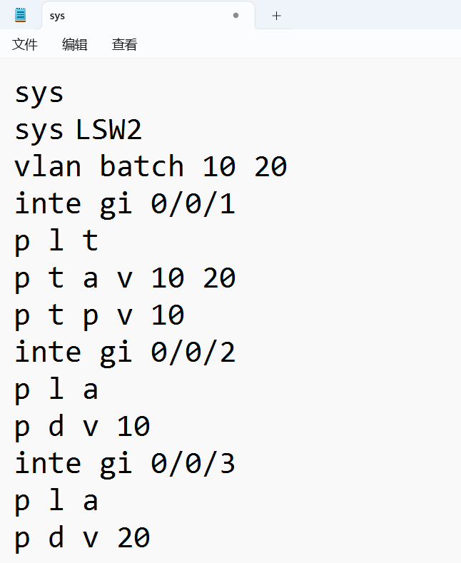461x563 pixels.
Task: Click the "p d v 10" line
Action: point(82,427)
